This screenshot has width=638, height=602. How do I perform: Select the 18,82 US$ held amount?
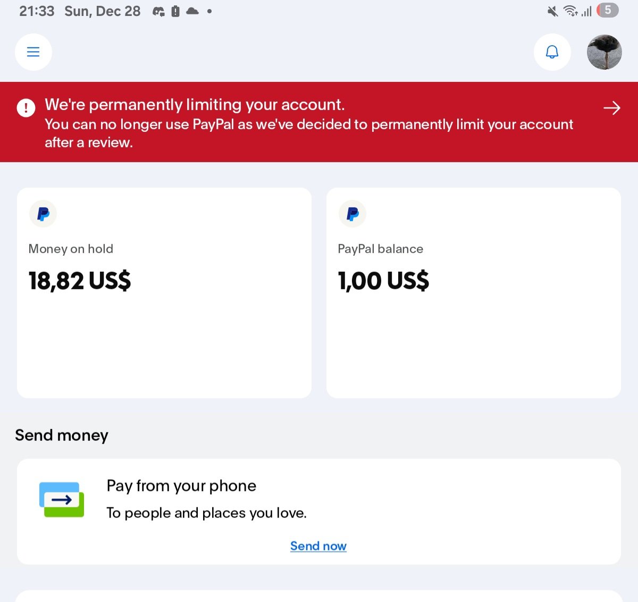point(80,281)
